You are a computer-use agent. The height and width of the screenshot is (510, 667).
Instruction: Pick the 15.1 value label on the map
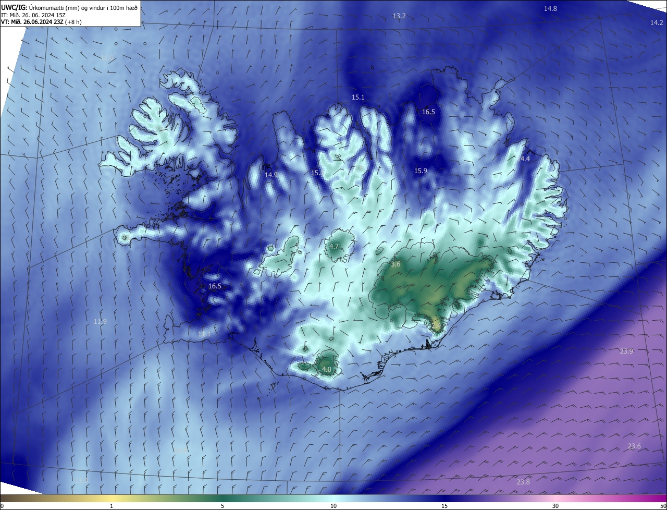point(358,98)
